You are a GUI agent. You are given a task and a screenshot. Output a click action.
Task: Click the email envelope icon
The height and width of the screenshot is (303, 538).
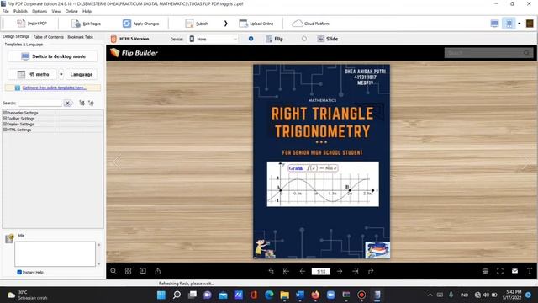point(514,271)
